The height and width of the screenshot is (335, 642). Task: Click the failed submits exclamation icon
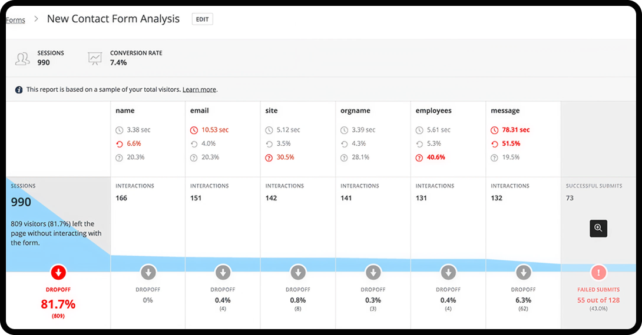click(598, 272)
